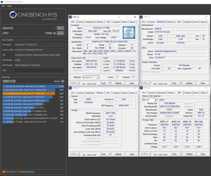Image resolution: width=211 pixels, height=176 pixels.
Task: Click the BIOS Version P7.40 field
Action: tap(181, 54)
